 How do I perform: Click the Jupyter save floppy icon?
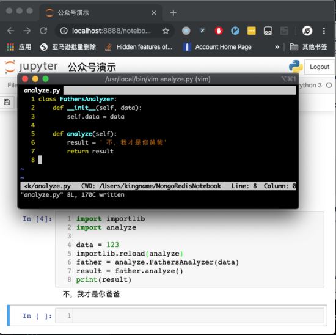coord(7,102)
